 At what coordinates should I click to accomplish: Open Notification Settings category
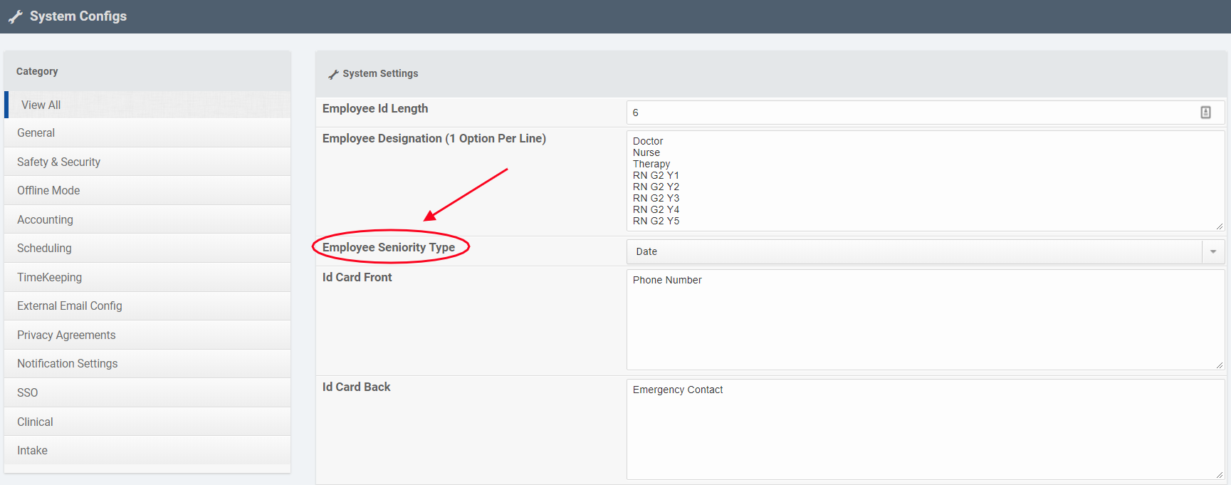[68, 364]
